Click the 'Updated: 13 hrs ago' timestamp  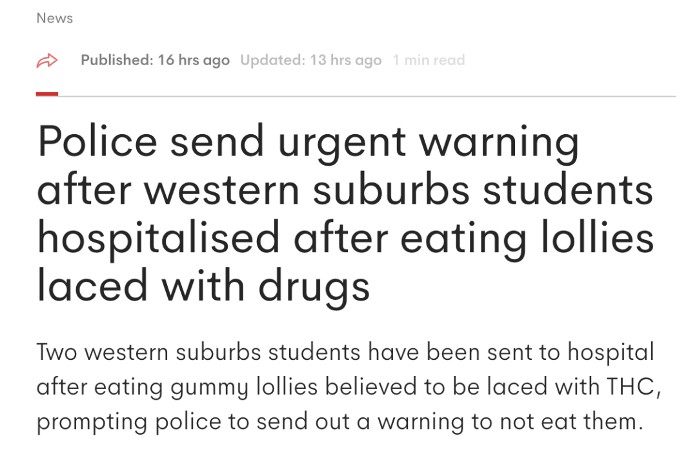tap(310, 61)
